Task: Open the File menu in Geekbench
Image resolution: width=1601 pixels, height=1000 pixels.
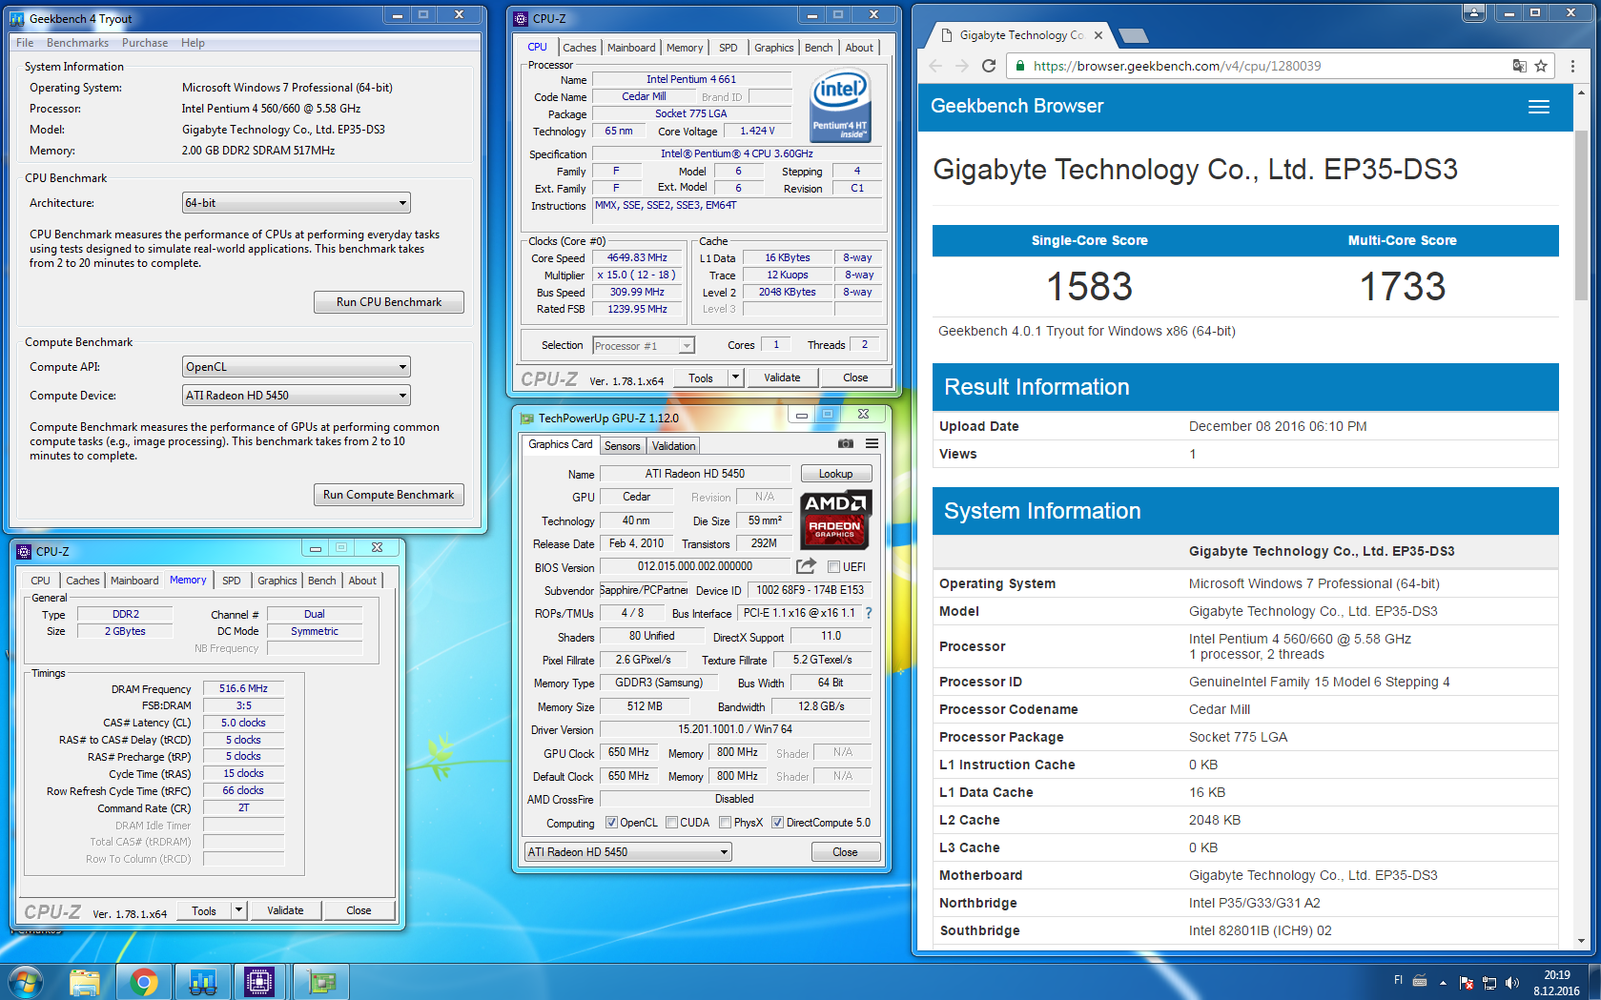Action: click(x=25, y=43)
